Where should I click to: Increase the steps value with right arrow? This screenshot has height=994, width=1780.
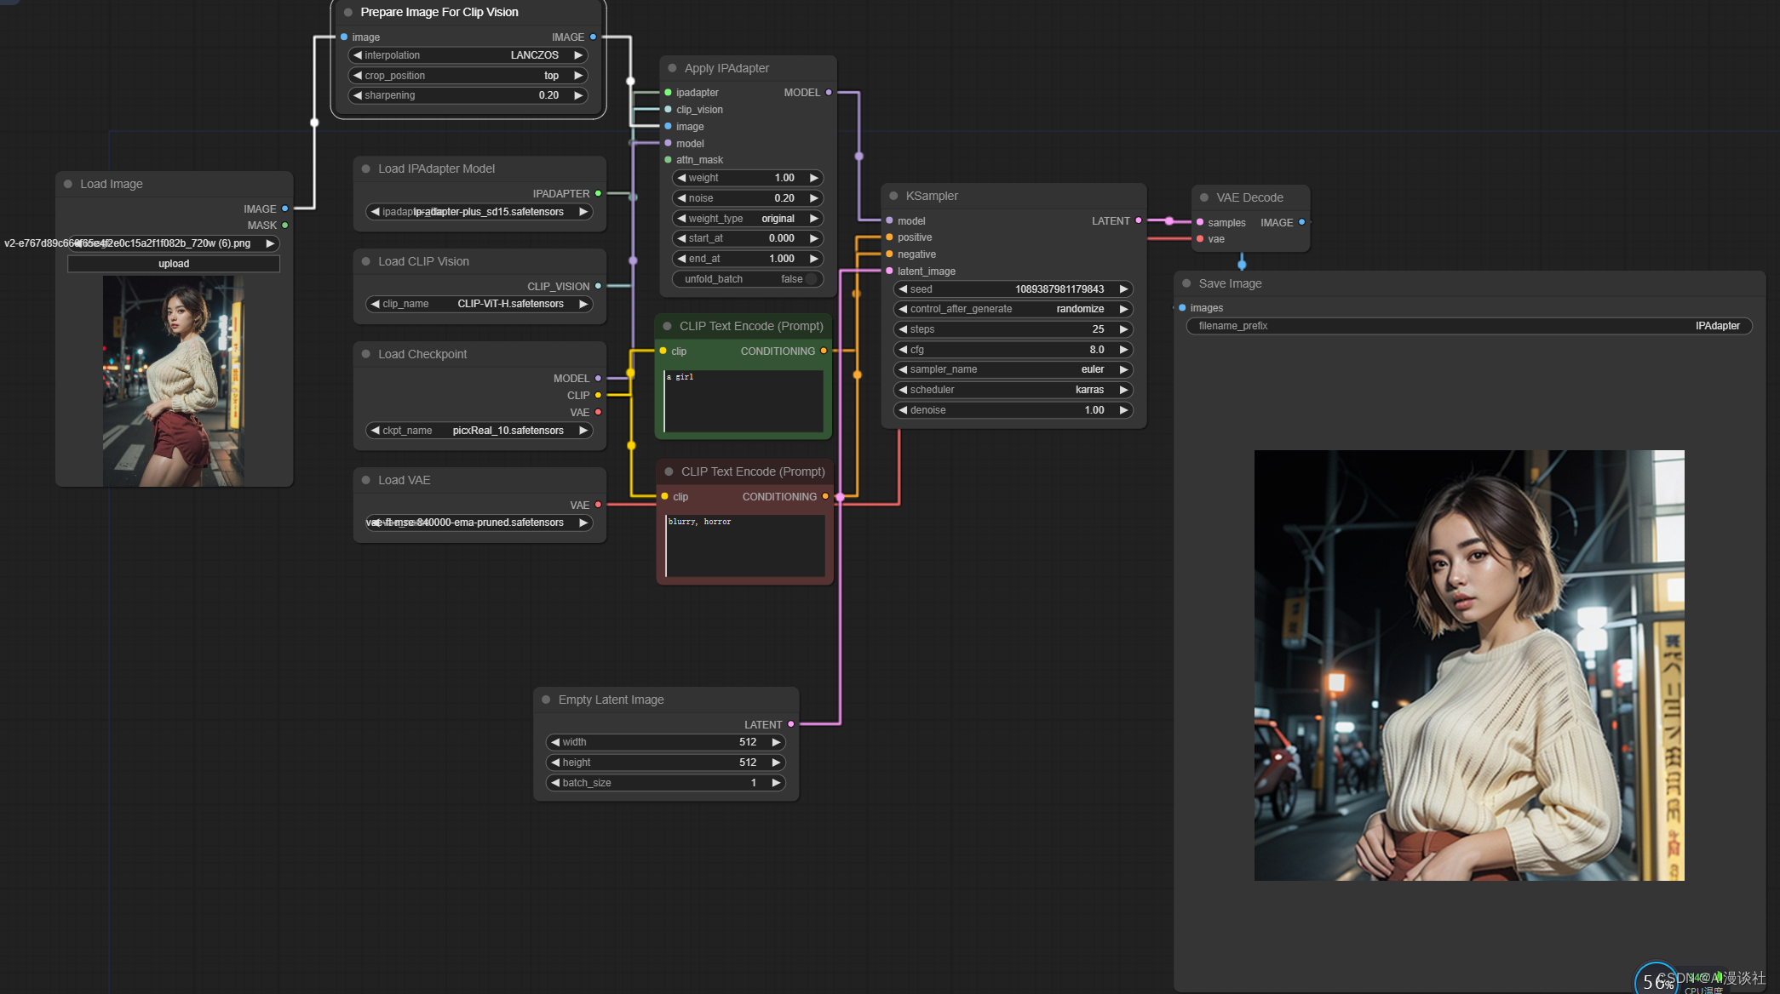pyautogui.click(x=1123, y=329)
